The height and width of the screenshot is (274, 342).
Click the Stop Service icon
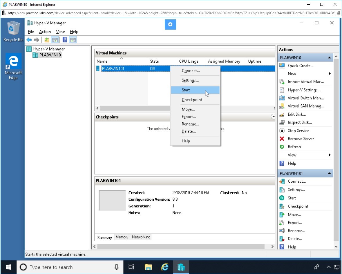tap(282, 130)
